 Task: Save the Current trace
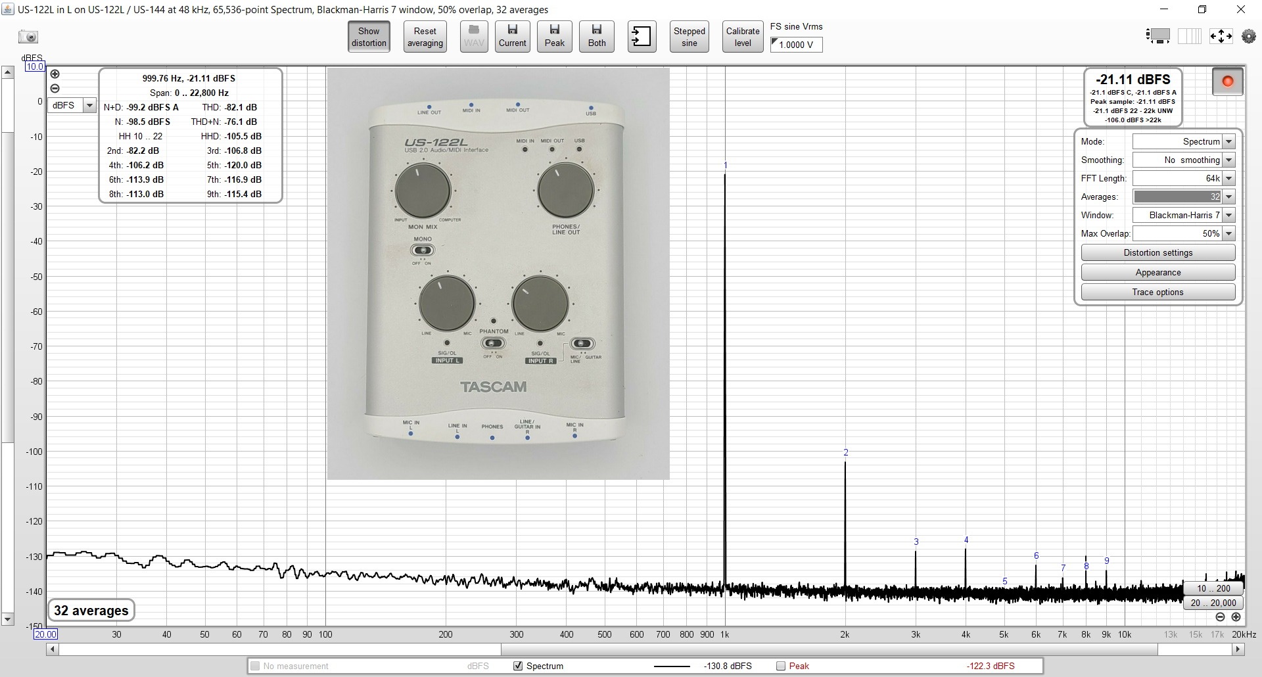pos(513,37)
